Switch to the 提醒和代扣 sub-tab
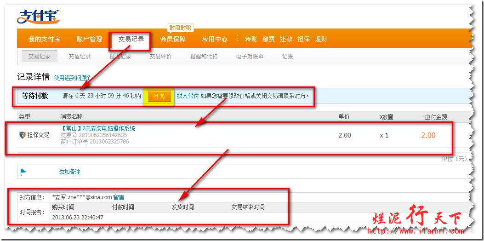 tap(204, 57)
